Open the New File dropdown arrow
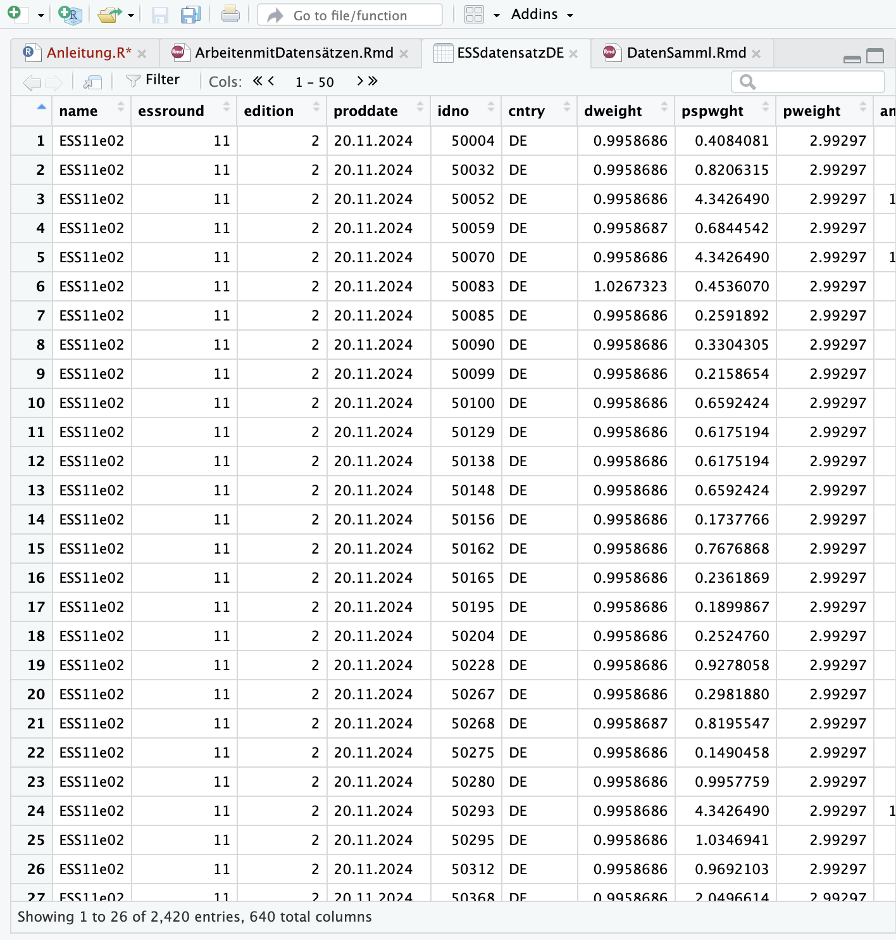This screenshot has width=896, height=940. [x=40, y=15]
